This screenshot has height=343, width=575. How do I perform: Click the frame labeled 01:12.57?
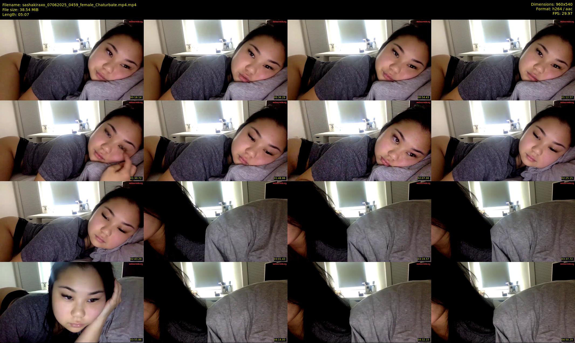503,60
